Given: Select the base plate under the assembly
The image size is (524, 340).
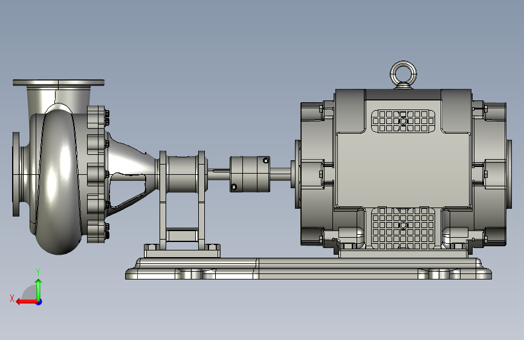Looking at the screenshot, I should (308, 269).
